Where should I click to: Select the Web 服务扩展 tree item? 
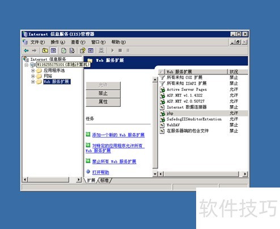(57, 82)
